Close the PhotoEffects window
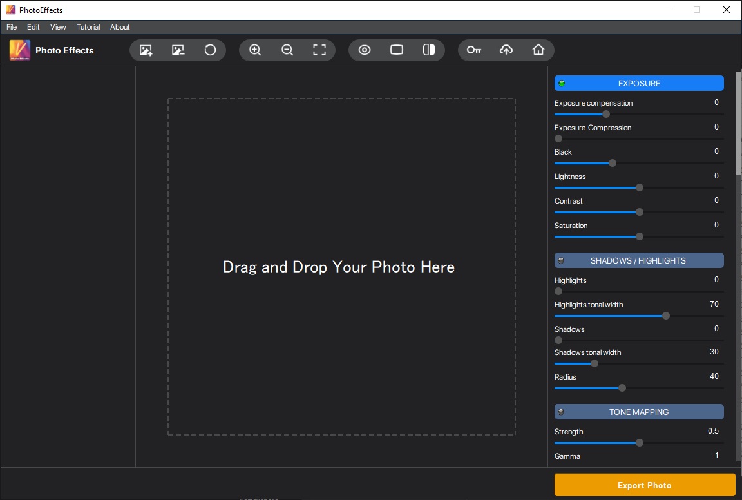Image resolution: width=742 pixels, height=500 pixels. (727, 10)
